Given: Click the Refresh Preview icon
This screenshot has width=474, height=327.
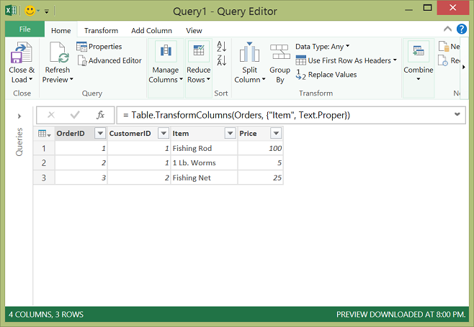Looking at the screenshot, I should tap(57, 53).
